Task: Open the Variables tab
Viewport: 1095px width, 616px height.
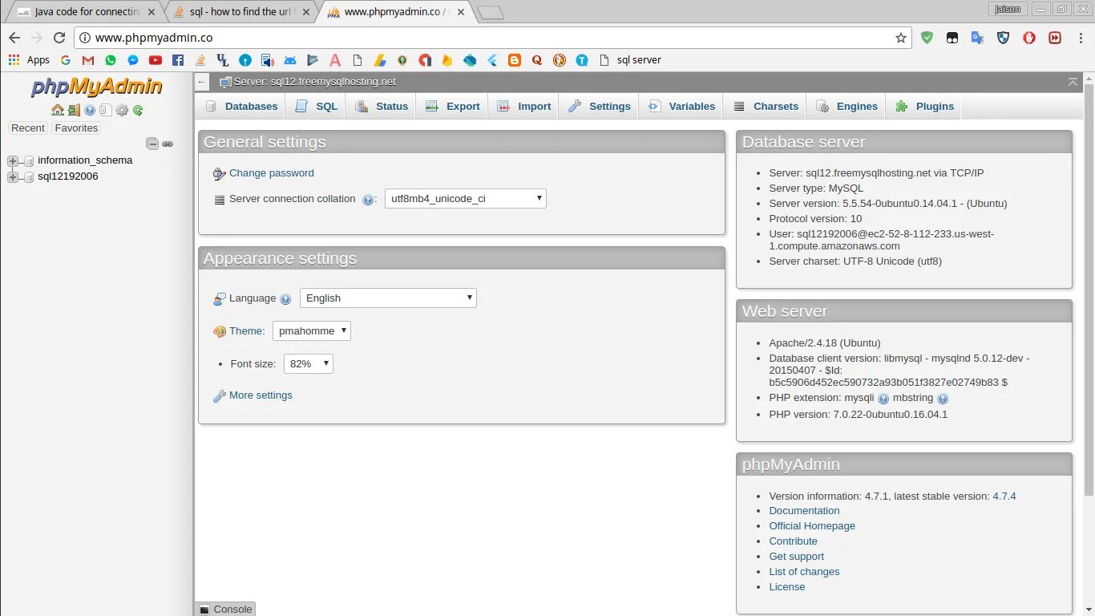Action: [681, 106]
